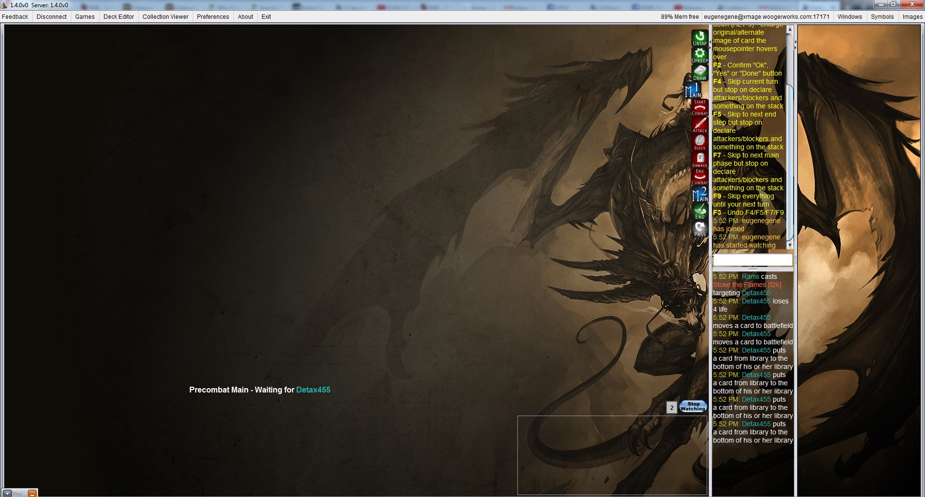Click the Pass priority icon

tap(700, 229)
